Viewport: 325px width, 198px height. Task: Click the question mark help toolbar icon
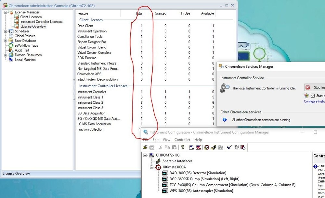[x=183, y=147]
